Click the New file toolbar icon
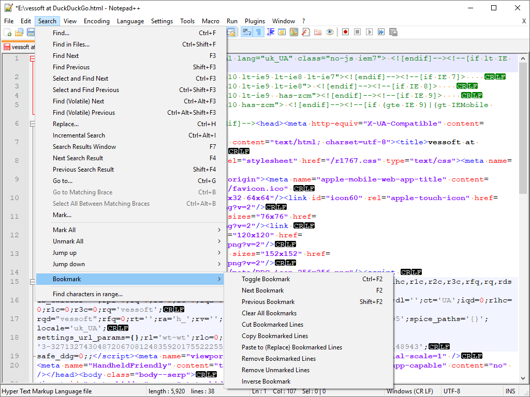The width and height of the screenshot is (530, 397). tap(7, 33)
